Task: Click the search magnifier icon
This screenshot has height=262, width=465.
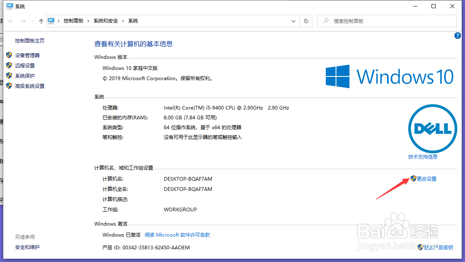Action: click(x=326, y=21)
